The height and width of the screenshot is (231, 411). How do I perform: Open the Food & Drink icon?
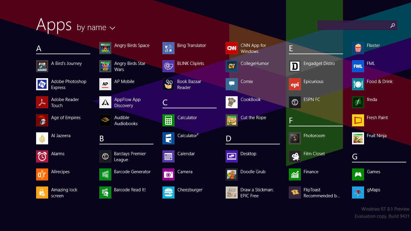(x=358, y=84)
